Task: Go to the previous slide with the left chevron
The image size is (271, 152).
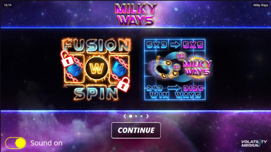Action: click(125, 116)
